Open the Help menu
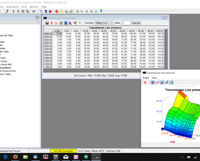This screenshot has width=200, height=161. coord(44,7)
